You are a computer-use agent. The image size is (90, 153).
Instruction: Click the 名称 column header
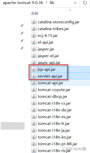coord(35,13)
